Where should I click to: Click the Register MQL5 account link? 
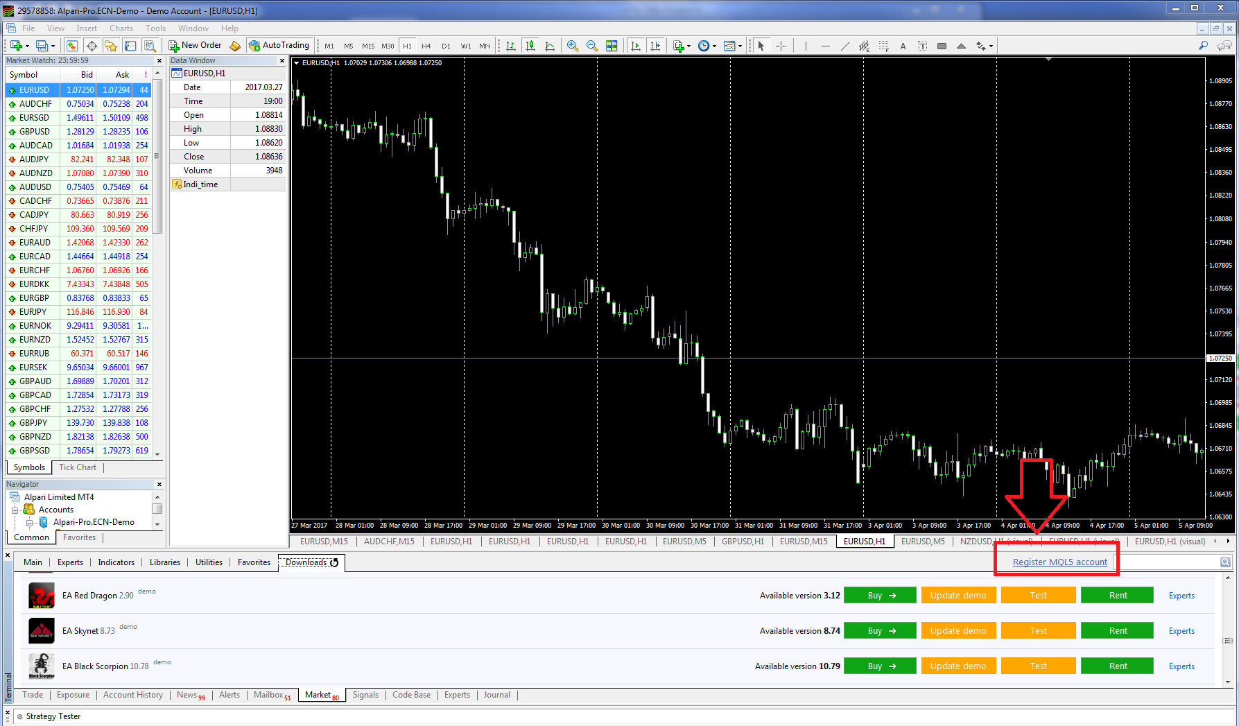pos(1059,562)
